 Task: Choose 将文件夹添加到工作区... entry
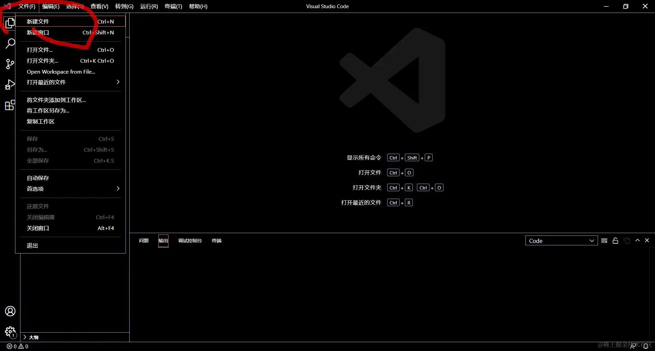[x=71, y=100]
